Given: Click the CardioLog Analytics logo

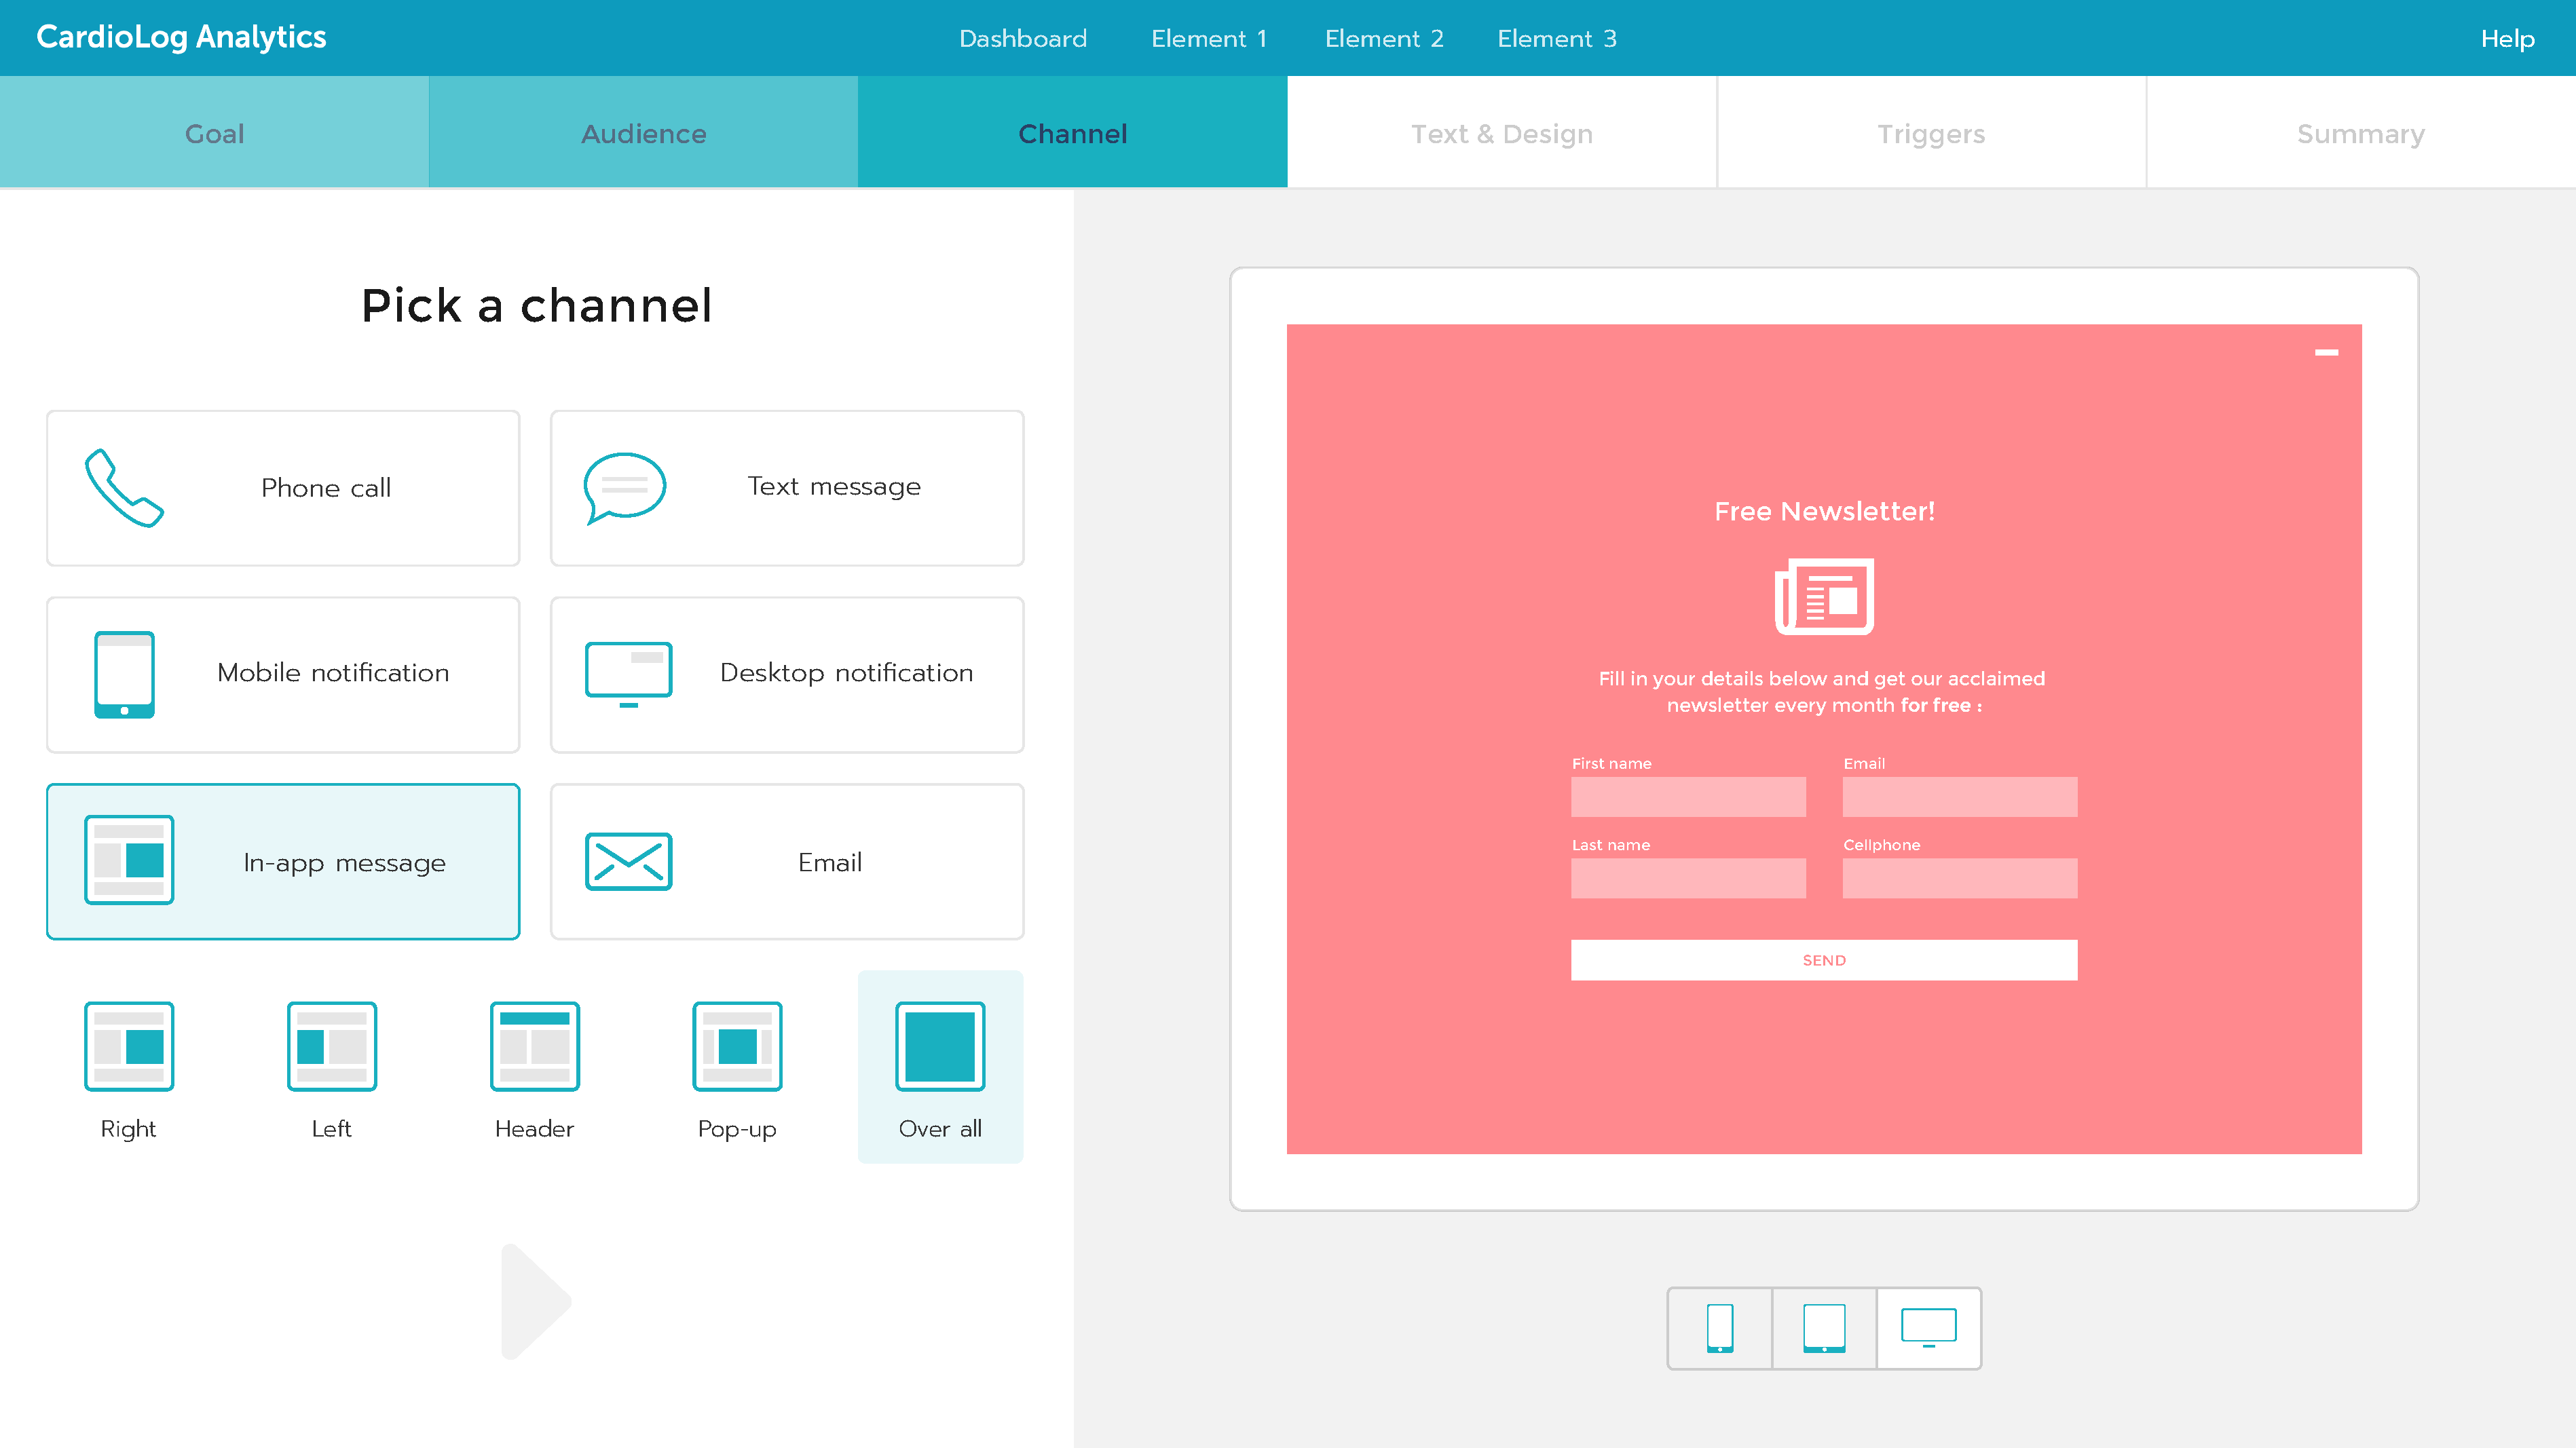Looking at the screenshot, I should pyautogui.click(x=181, y=37).
